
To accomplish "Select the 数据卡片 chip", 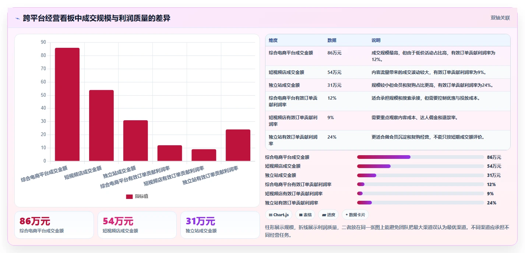I will [x=355, y=215].
